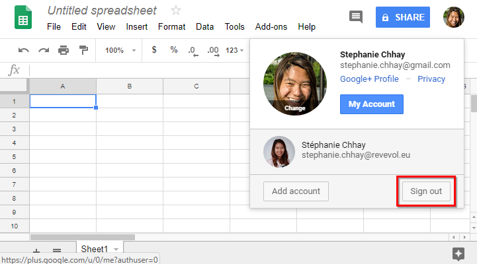The image size is (477, 264).
Task: Show the all sheets list icon
Action: click(57, 251)
